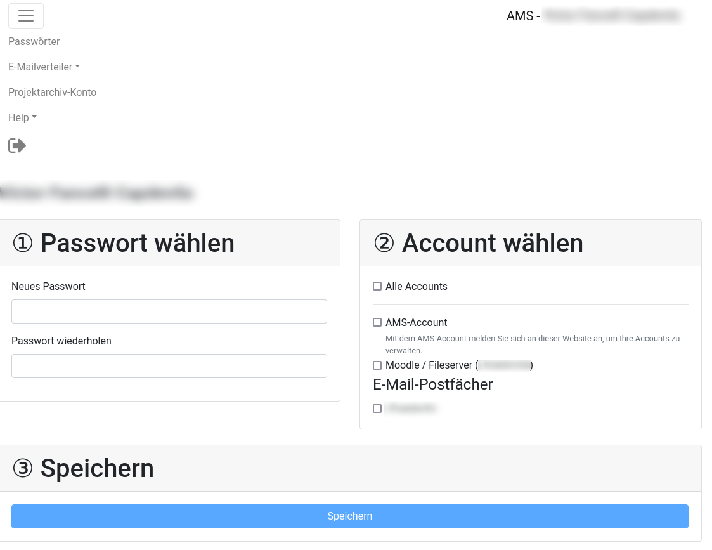This screenshot has height=550, width=712.
Task: Focus the Neues Passwort input field
Action: (169, 311)
